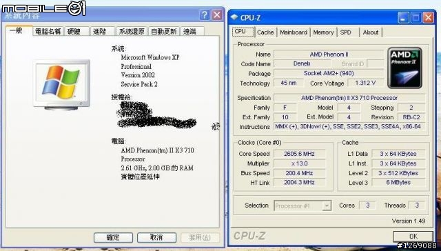The height and width of the screenshot is (251, 441).
Task: Click the help question mark button in System Properties
Action: [205, 15]
